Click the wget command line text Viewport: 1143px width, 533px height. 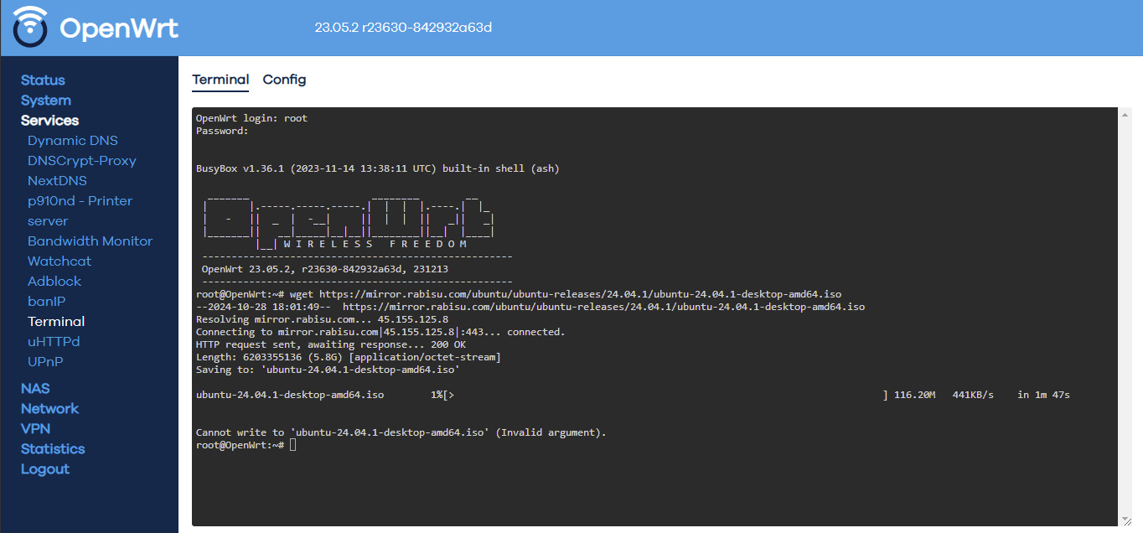(x=566, y=294)
